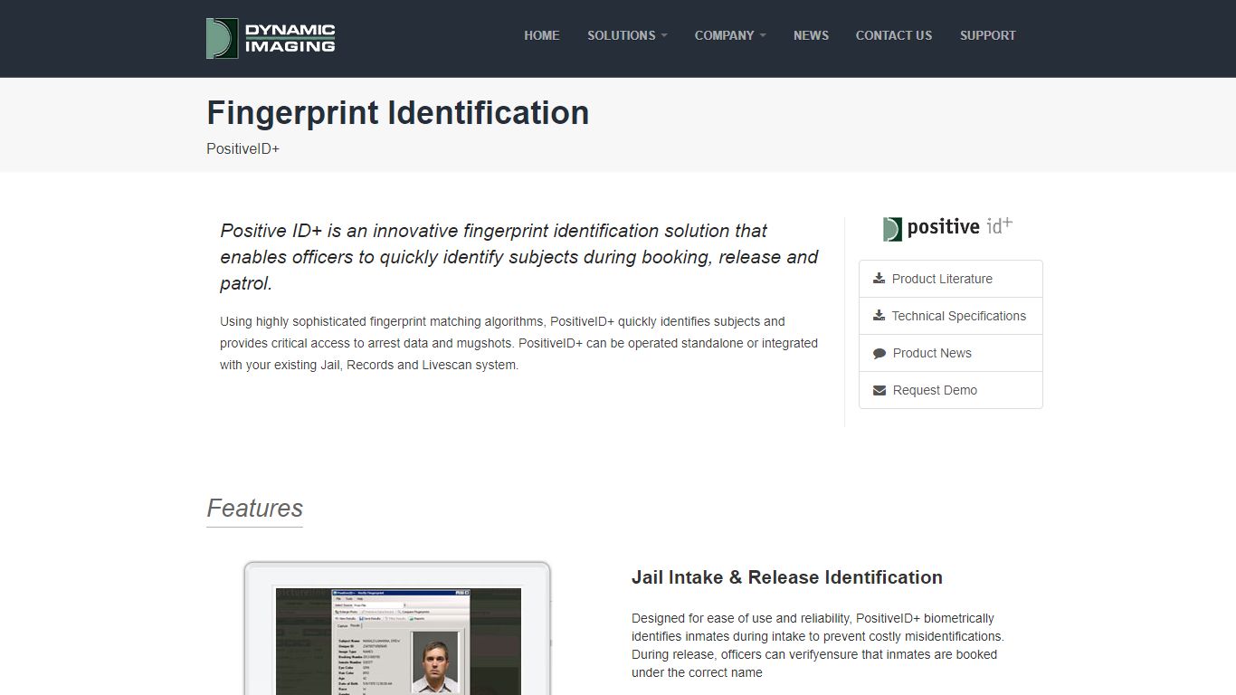Click the paragraph about biometric inmate identification

[818, 645]
